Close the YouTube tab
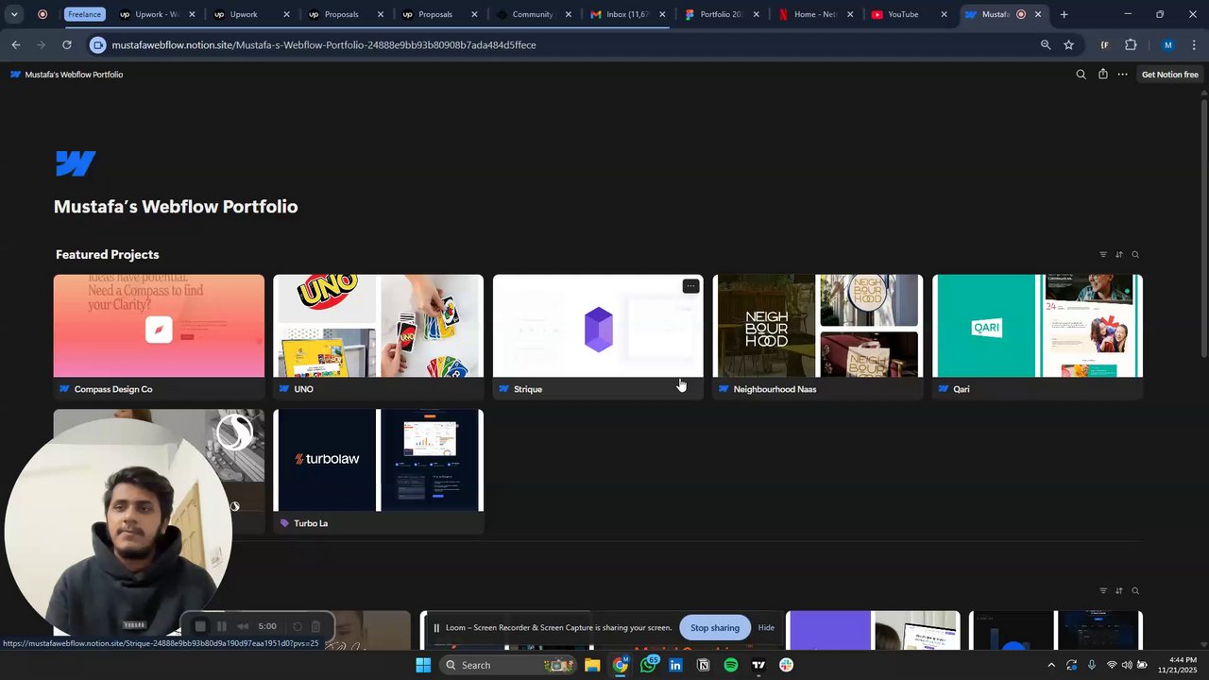 click(x=944, y=14)
